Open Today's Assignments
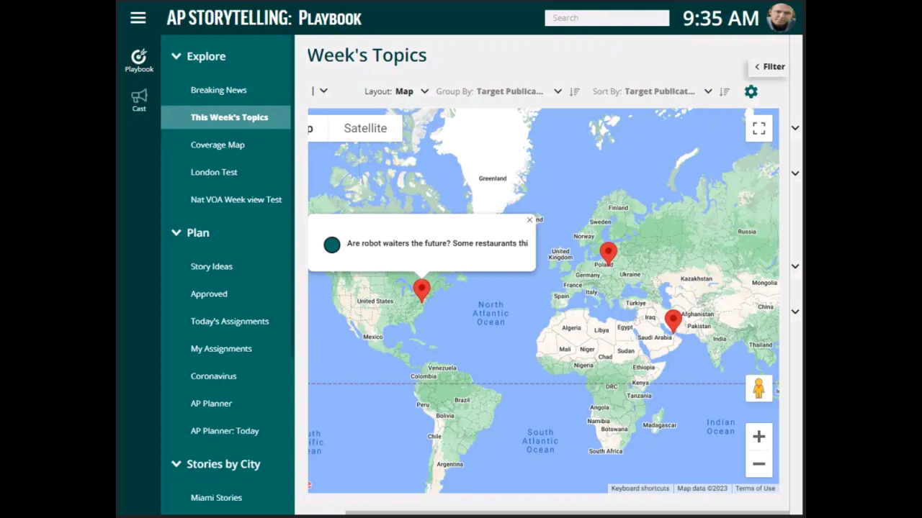The height and width of the screenshot is (518, 922). point(230,321)
